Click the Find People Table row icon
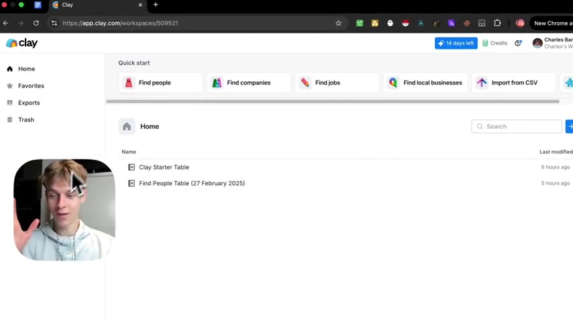The height and width of the screenshot is (322, 573). coord(132,183)
